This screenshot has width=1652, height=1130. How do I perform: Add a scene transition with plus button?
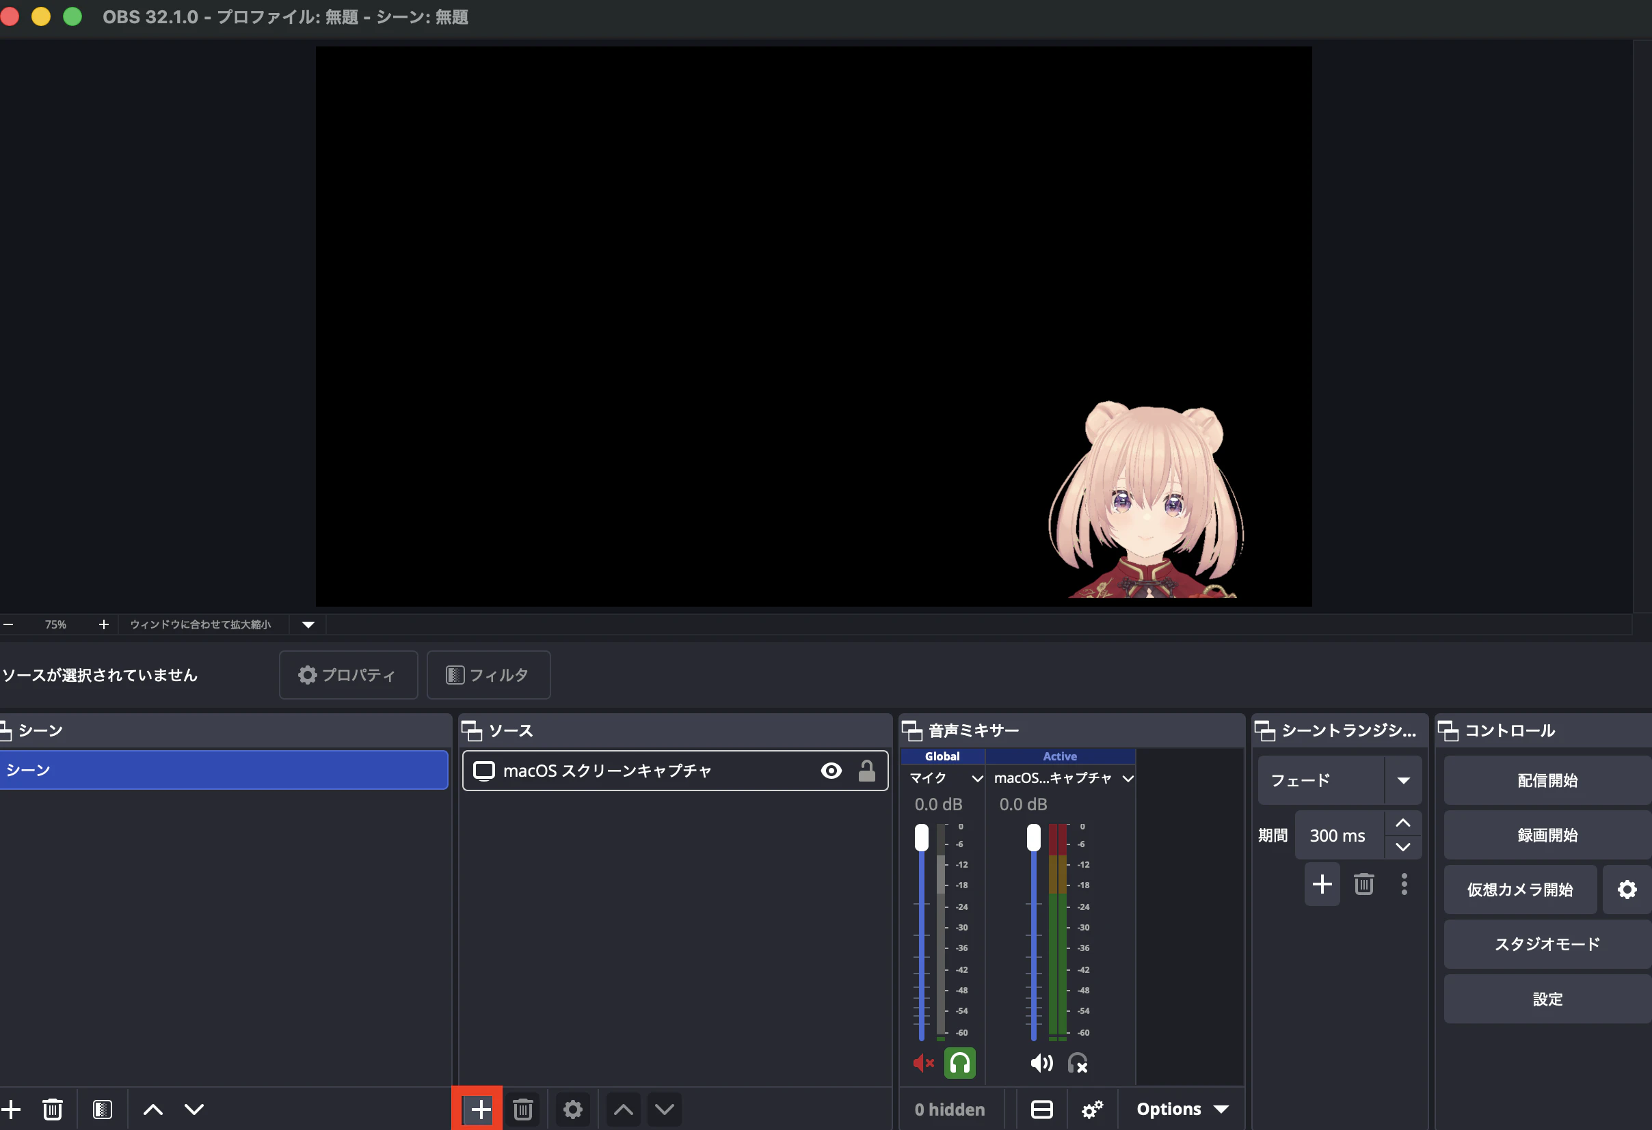[1322, 884]
